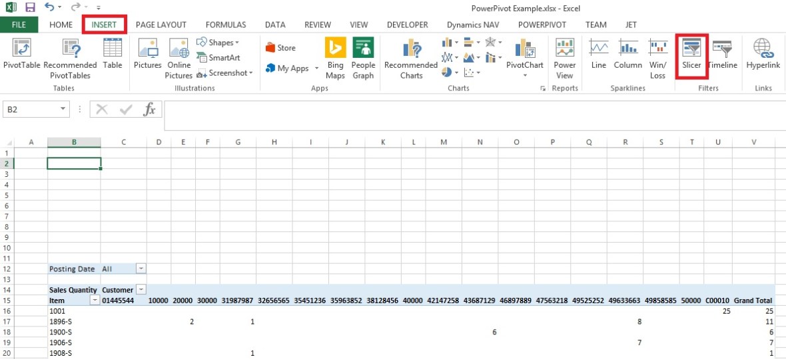
Task: Select row 16 header
Action: point(7,310)
